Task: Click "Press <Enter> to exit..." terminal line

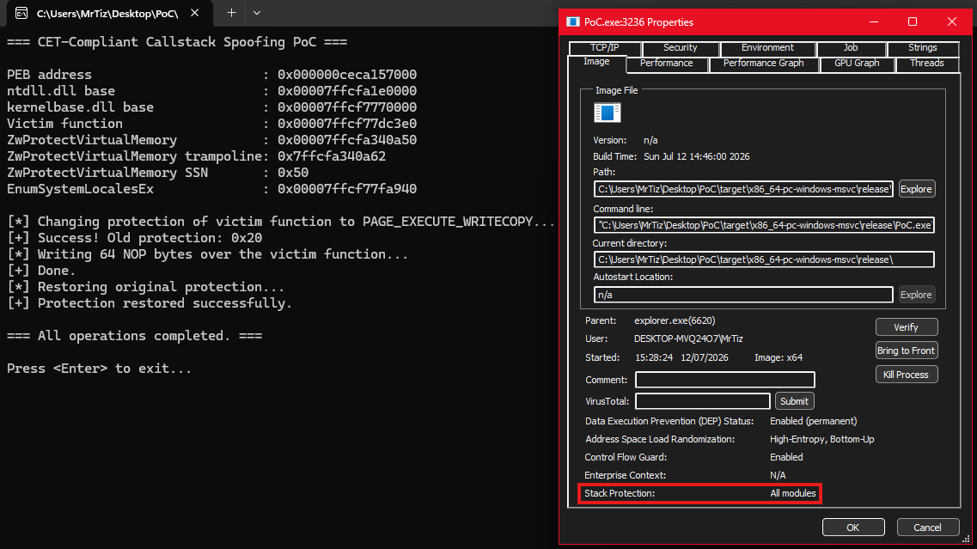Action: [99, 369]
